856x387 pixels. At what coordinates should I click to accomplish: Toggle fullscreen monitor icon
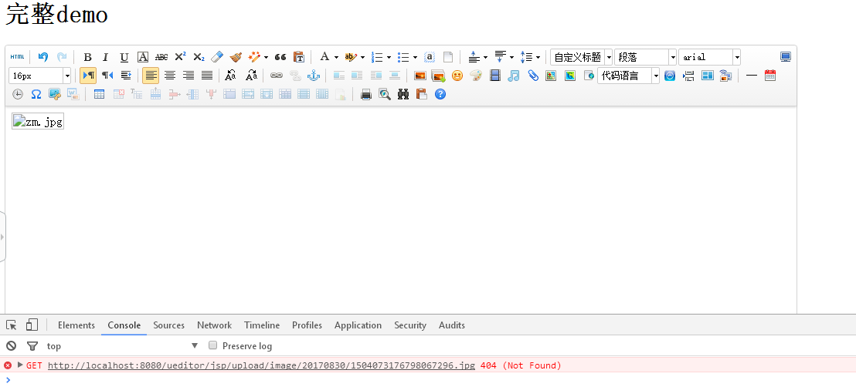786,57
